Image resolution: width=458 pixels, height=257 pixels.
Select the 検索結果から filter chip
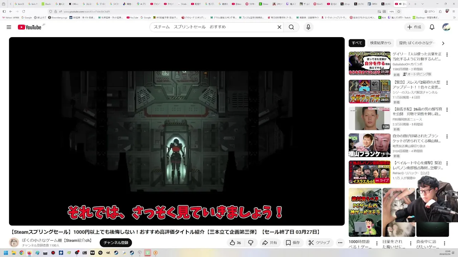click(381, 43)
